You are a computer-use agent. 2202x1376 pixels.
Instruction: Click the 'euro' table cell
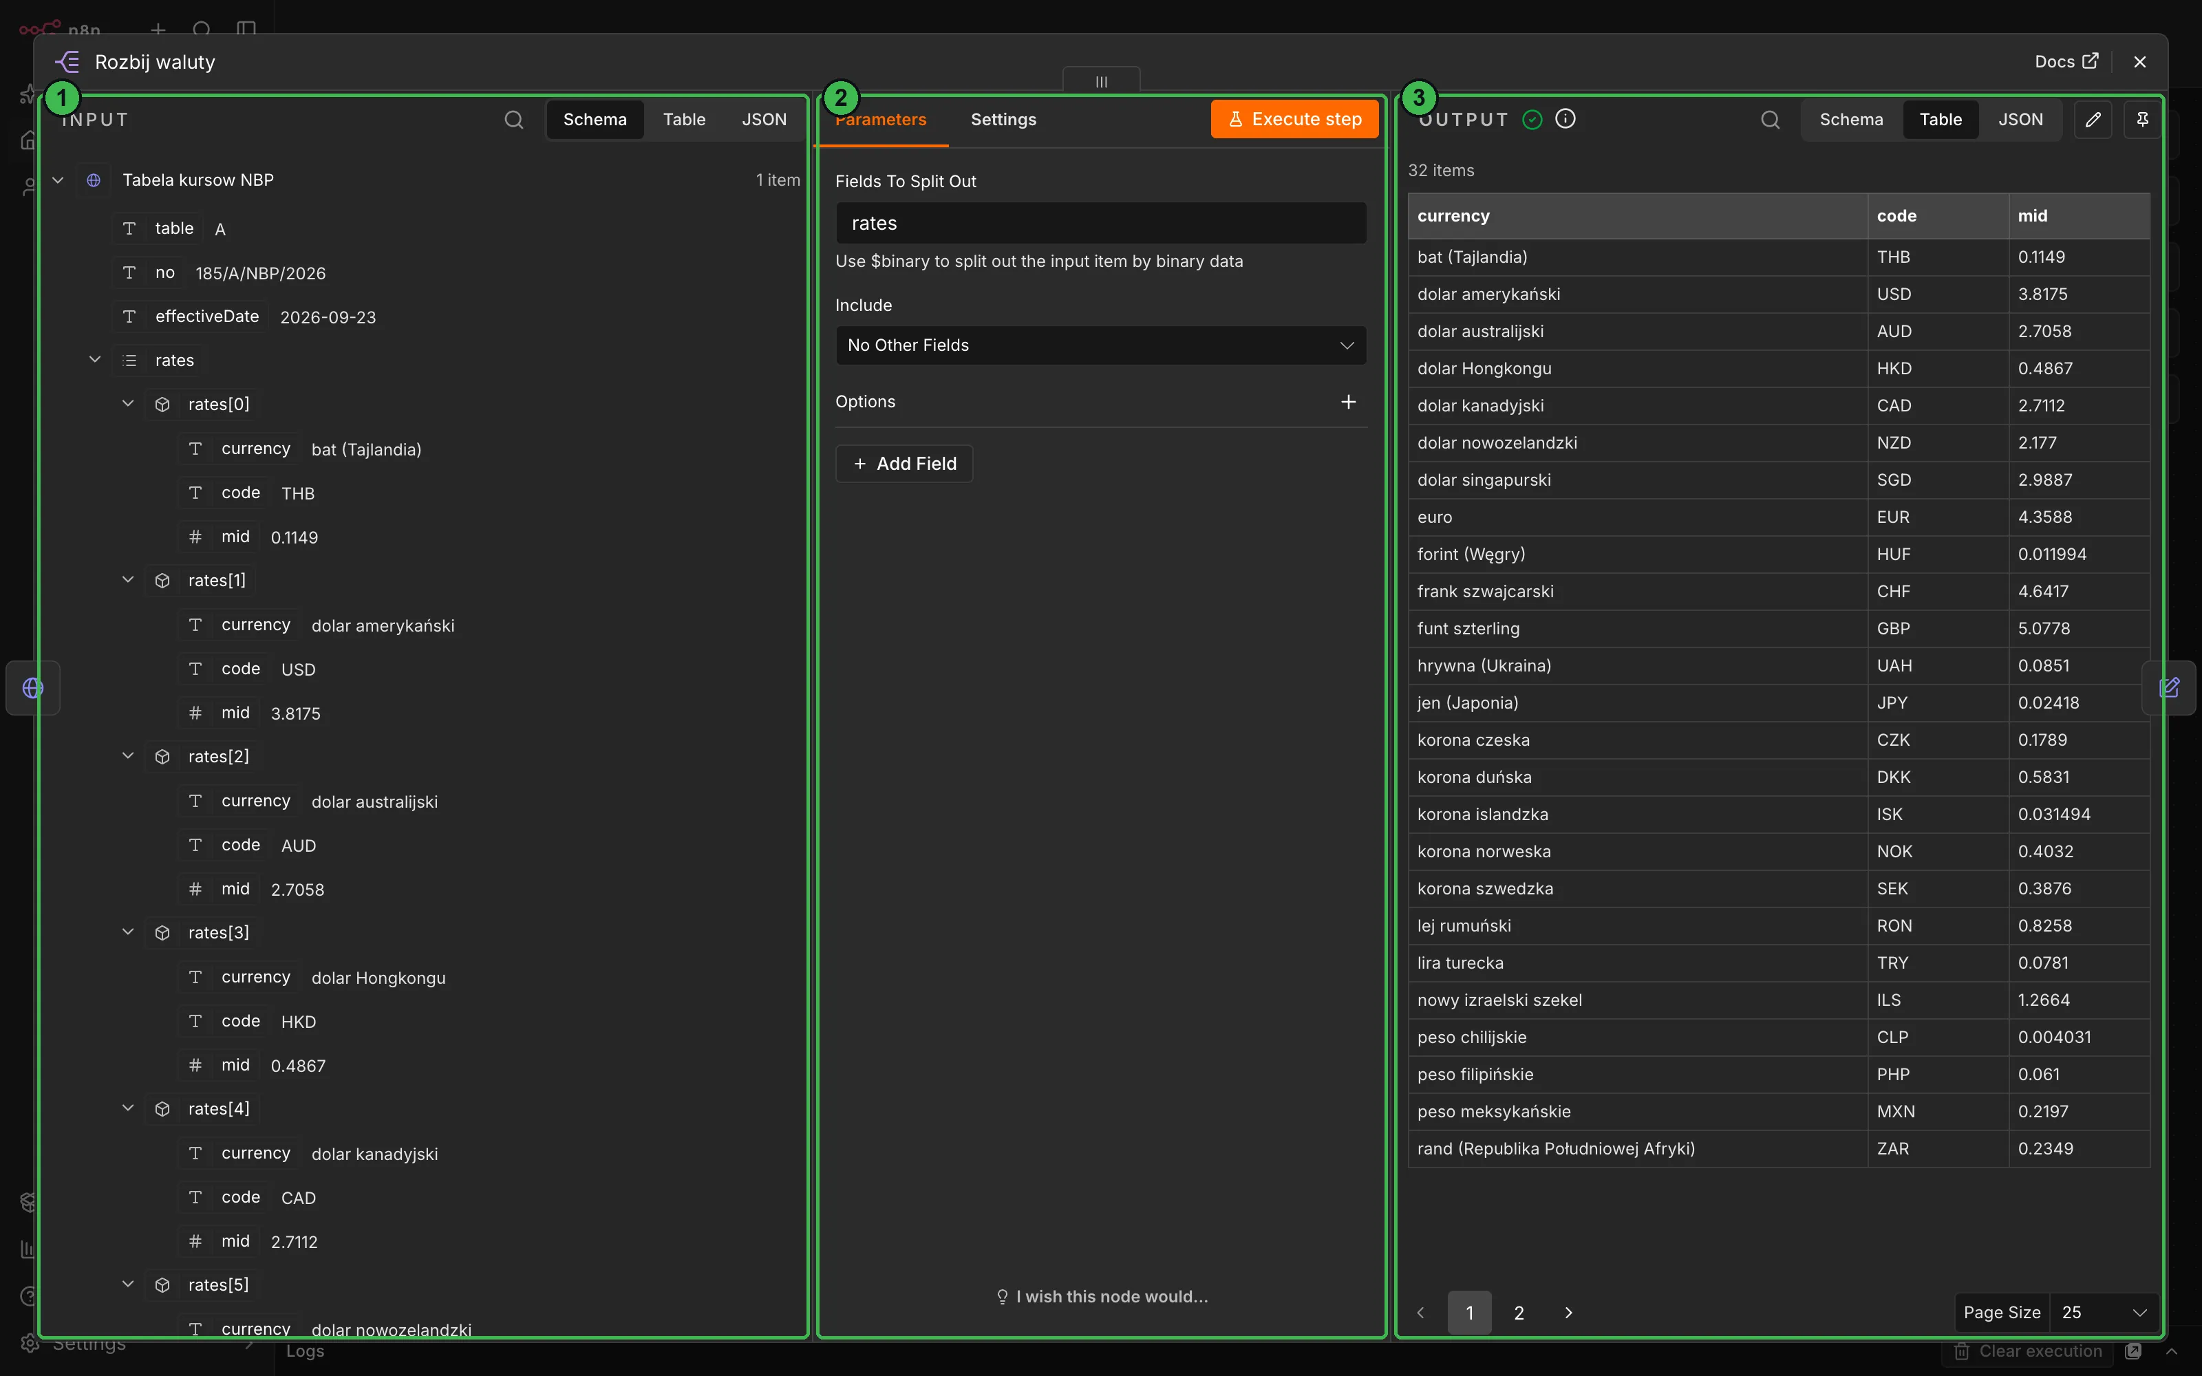click(1638, 517)
